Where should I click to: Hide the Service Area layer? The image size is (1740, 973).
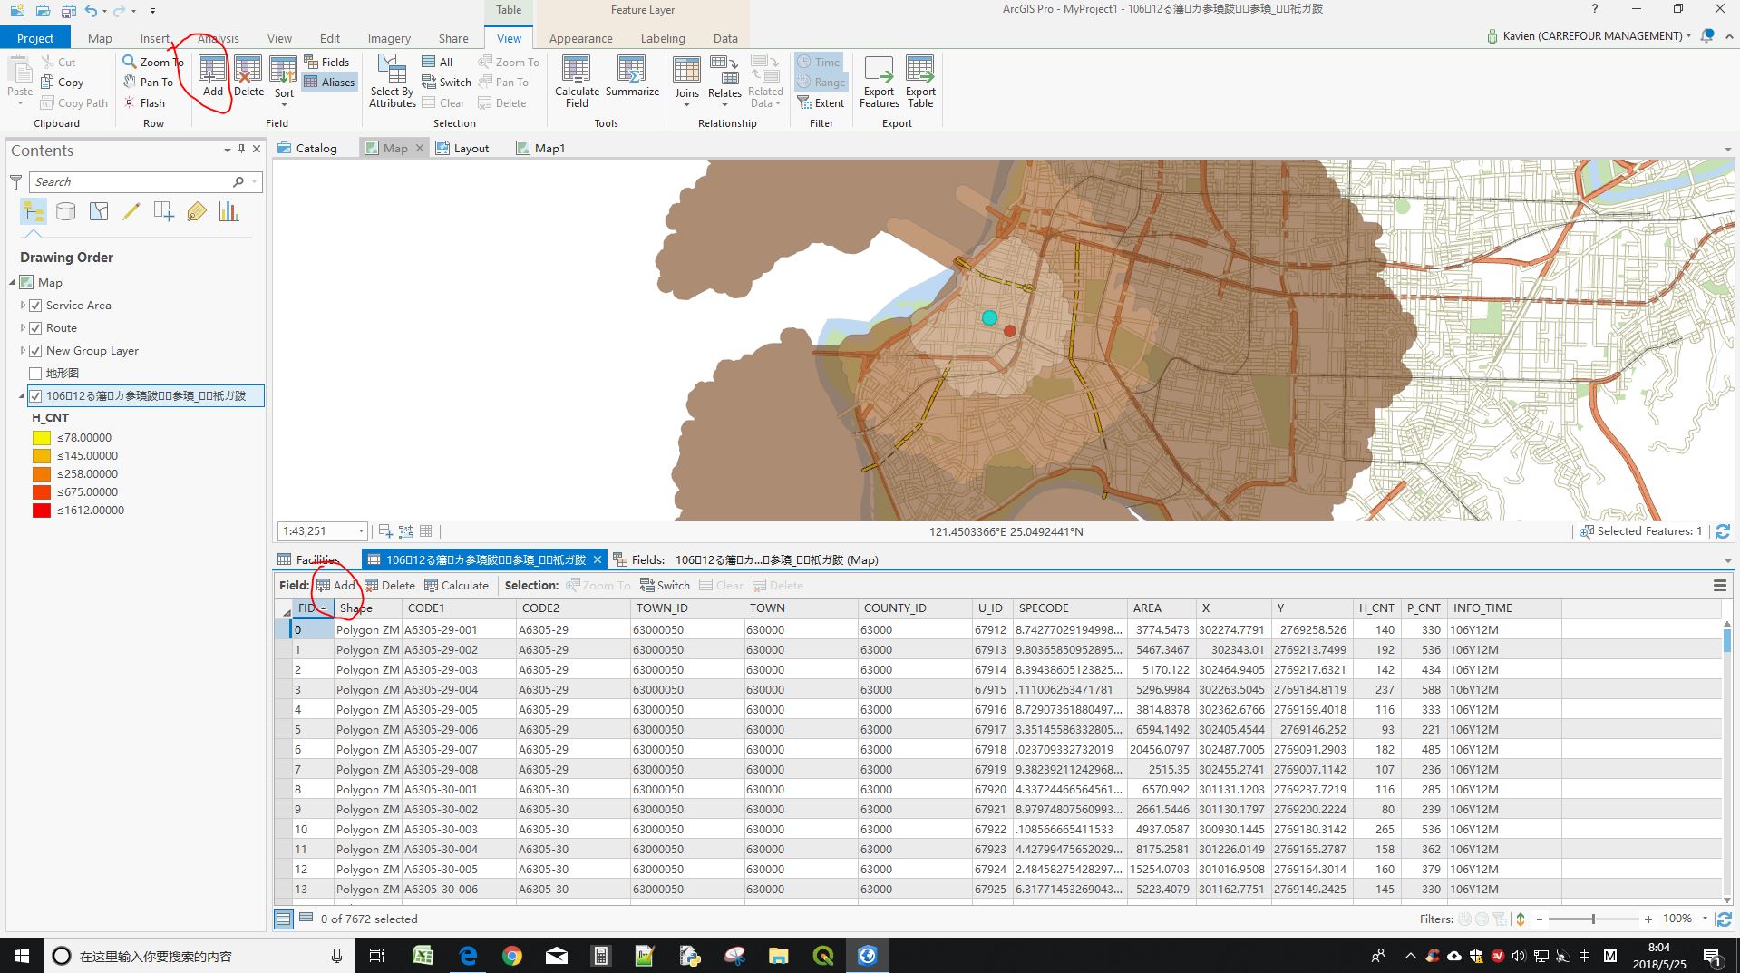point(35,305)
